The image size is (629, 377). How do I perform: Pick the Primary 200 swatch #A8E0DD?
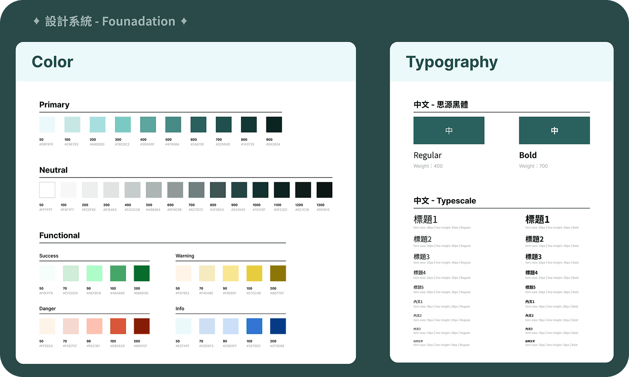point(98,125)
